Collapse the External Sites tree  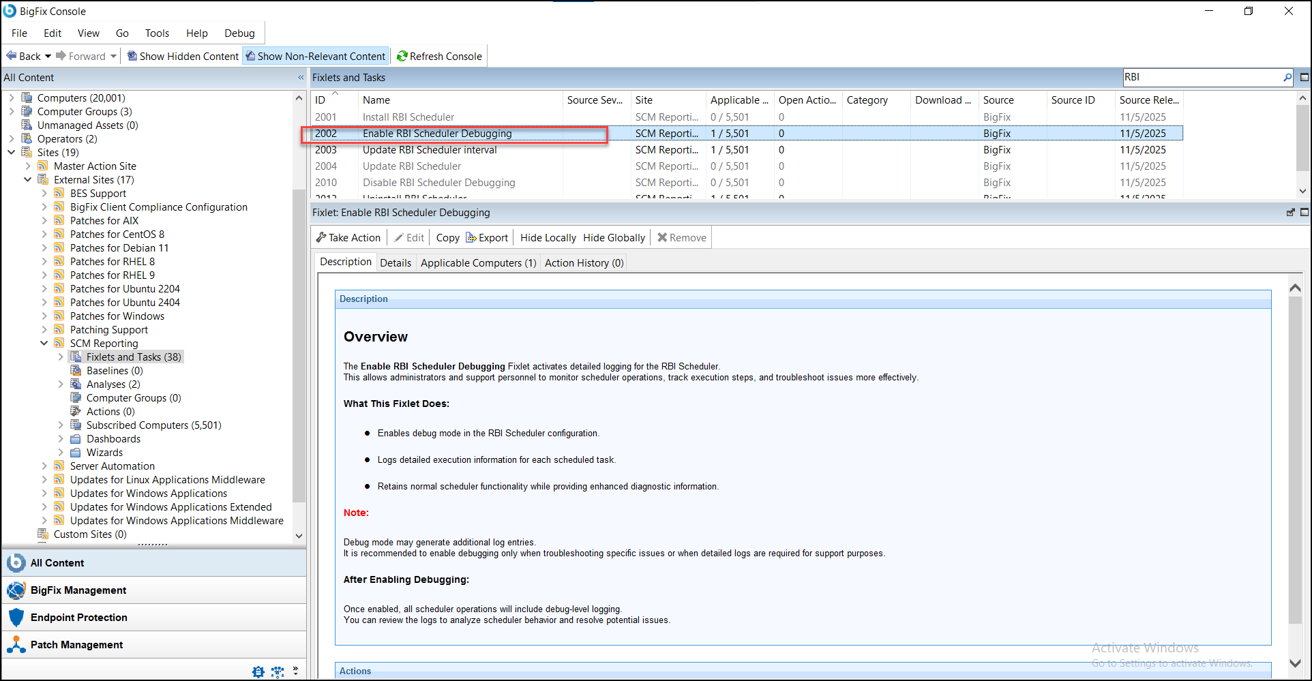(x=27, y=179)
